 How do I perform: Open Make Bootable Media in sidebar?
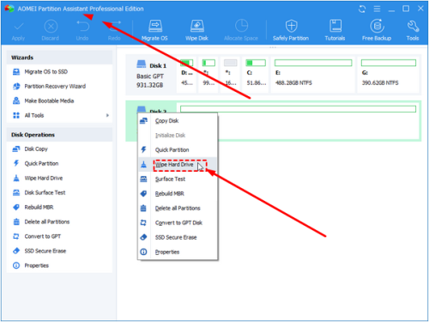coord(49,100)
